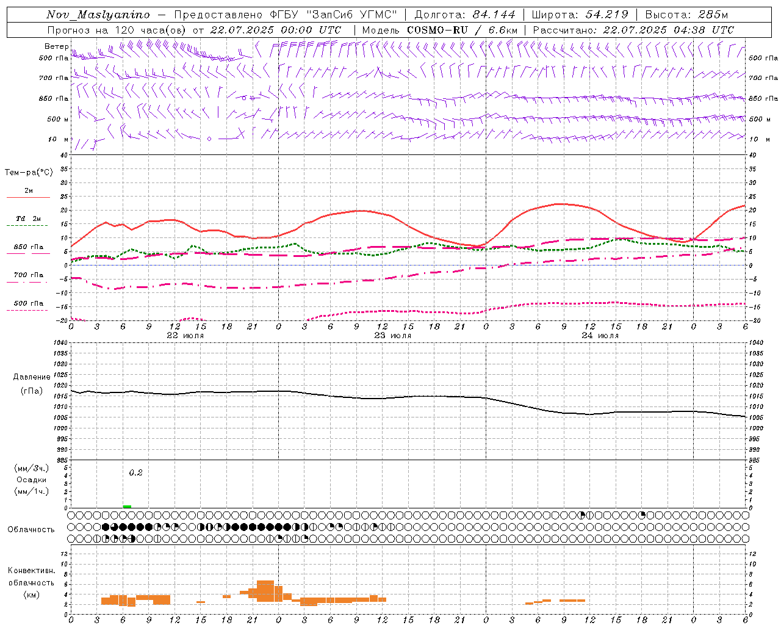
Task: Click the elevation label Высота: 285м
Action: 687,15
